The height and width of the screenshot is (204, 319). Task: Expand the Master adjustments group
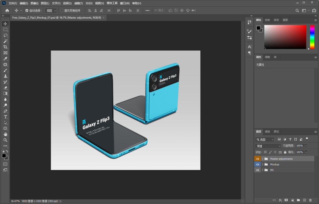[262, 159]
